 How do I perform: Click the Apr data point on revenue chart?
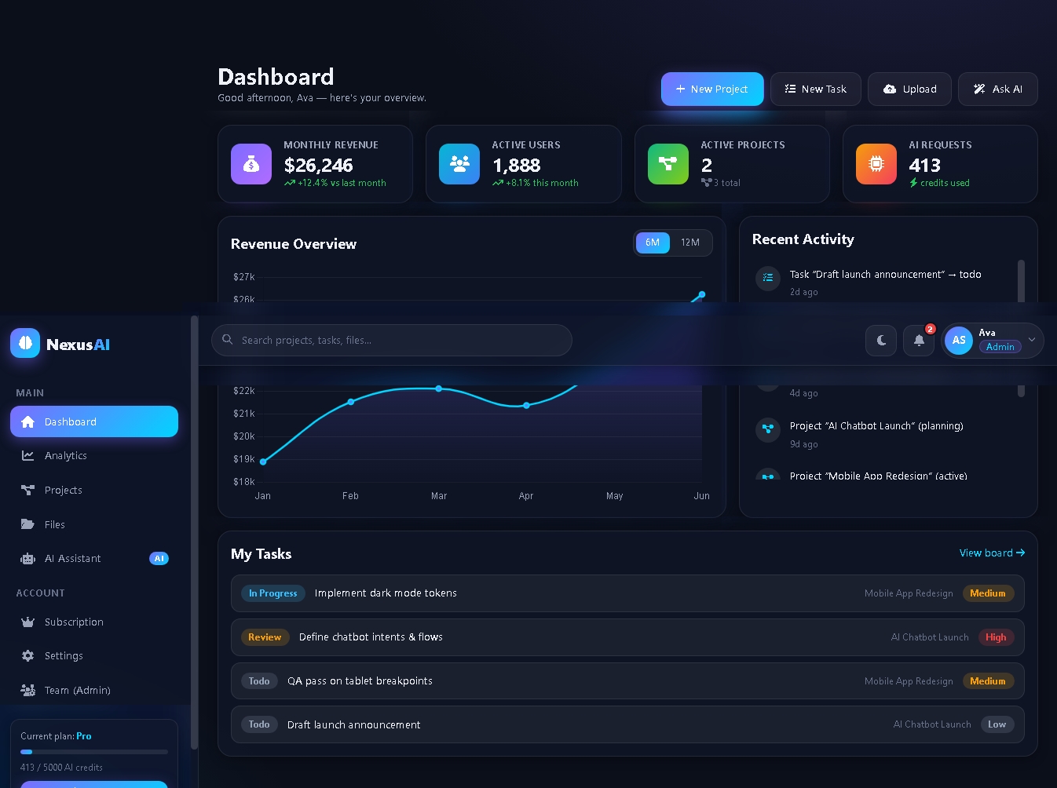click(526, 406)
